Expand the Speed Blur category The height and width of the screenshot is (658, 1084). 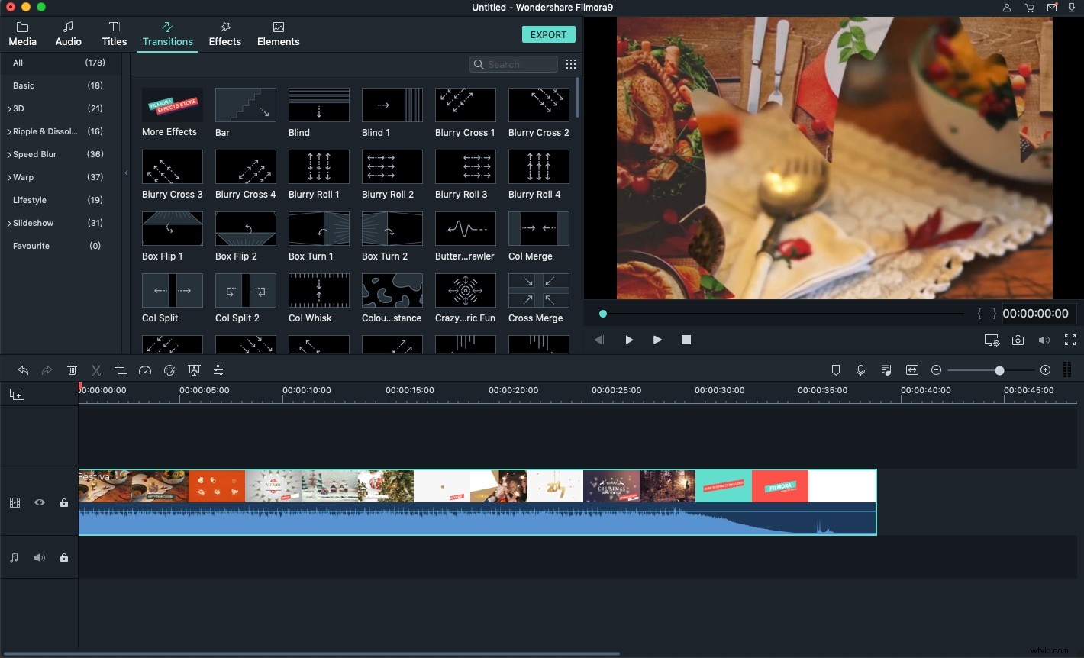coord(34,154)
